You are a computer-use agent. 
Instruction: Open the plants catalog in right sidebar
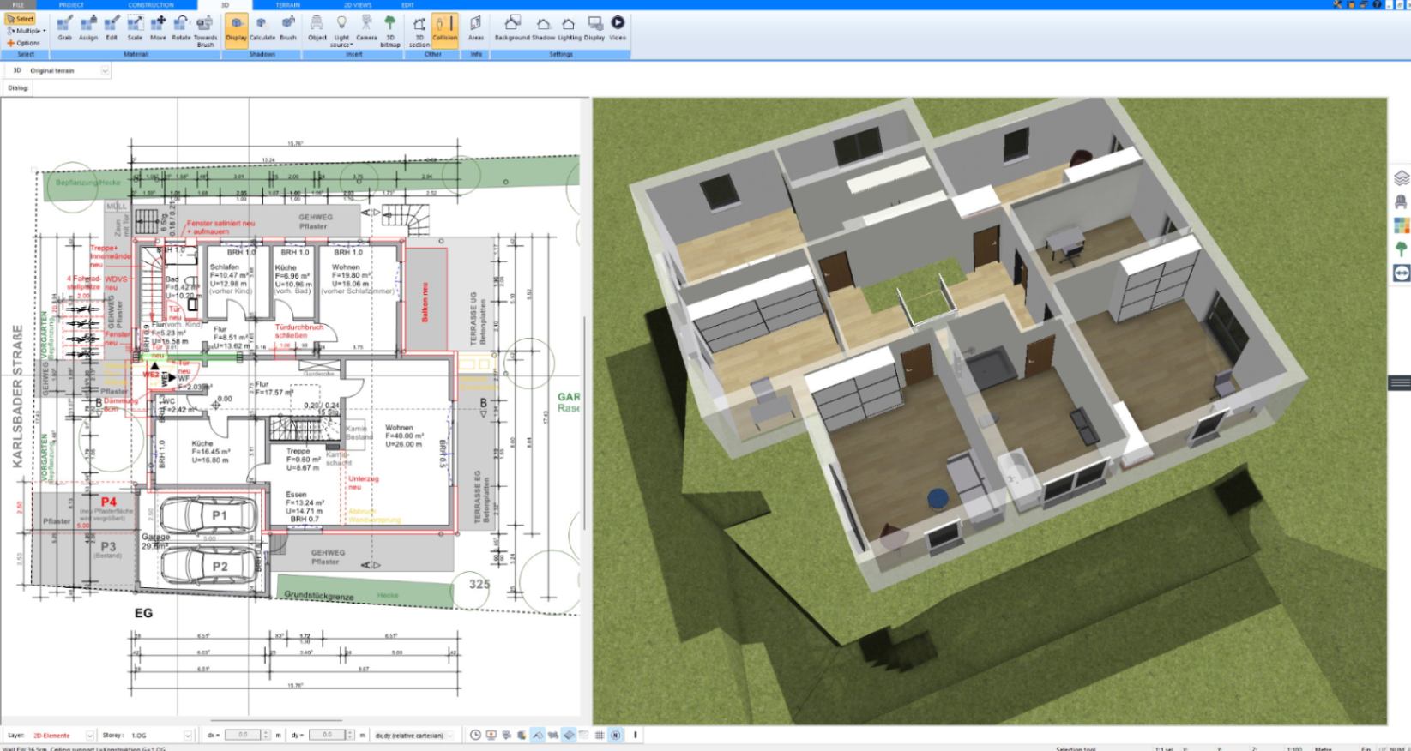[x=1401, y=249]
